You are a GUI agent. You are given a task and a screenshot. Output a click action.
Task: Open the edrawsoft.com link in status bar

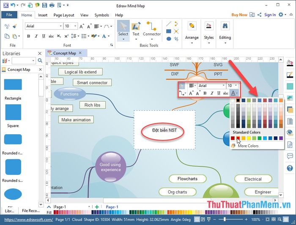[28, 220]
